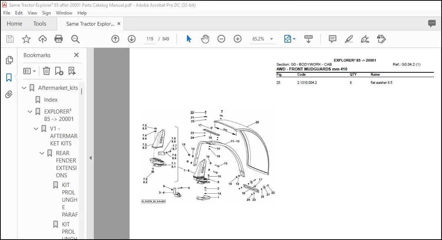Open the Window menu

click(x=64, y=13)
